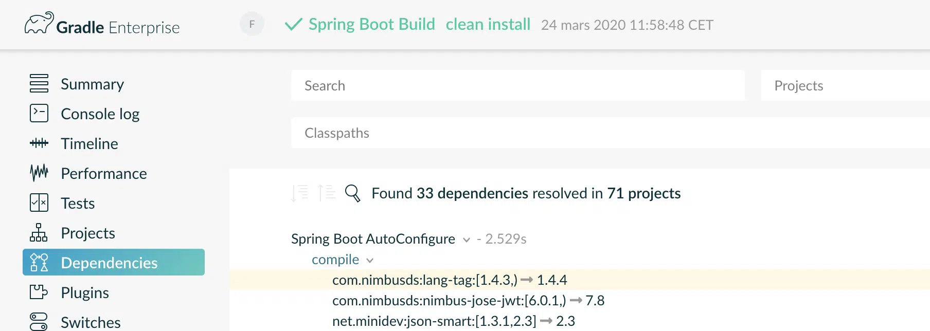This screenshot has width=930, height=331.
Task: Click the Console log terminal icon
Action: pyautogui.click(x=39, y=113)
